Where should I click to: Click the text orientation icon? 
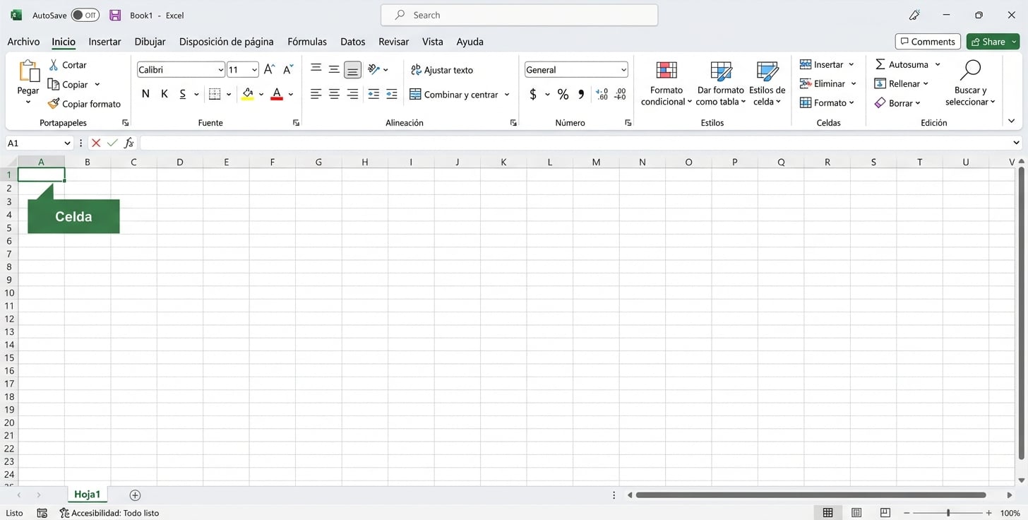374,69
